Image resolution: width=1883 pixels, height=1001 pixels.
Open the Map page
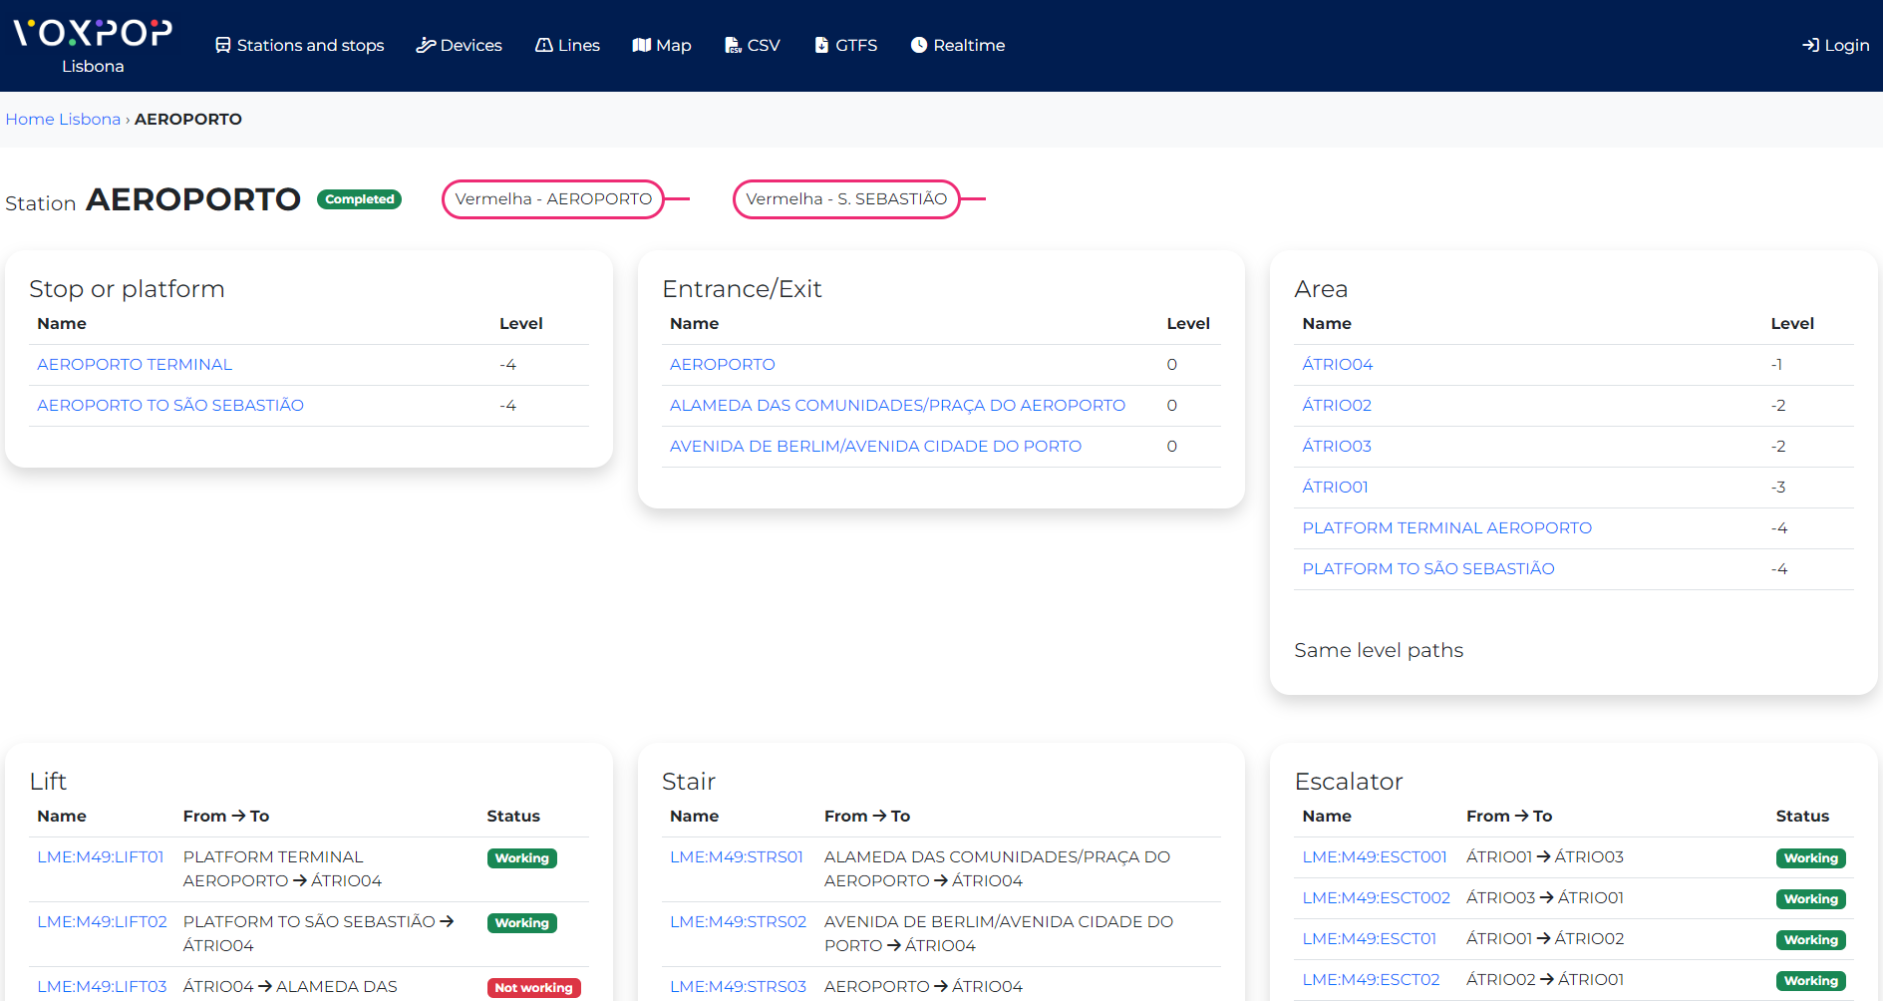pos(662,45)
